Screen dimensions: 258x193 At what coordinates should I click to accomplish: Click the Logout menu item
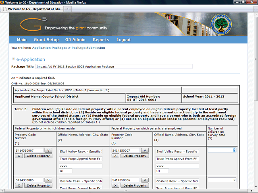(123, 40)
